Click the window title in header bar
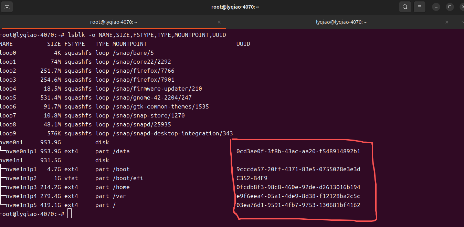 [x=235, y=7]
